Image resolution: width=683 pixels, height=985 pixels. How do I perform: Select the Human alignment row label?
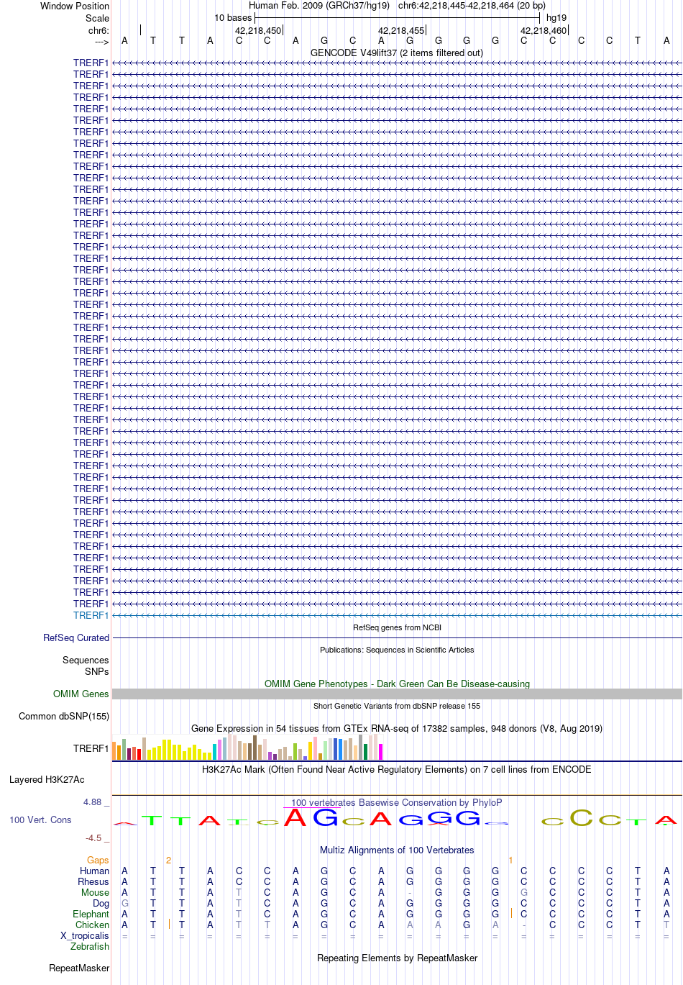[94, 871]
